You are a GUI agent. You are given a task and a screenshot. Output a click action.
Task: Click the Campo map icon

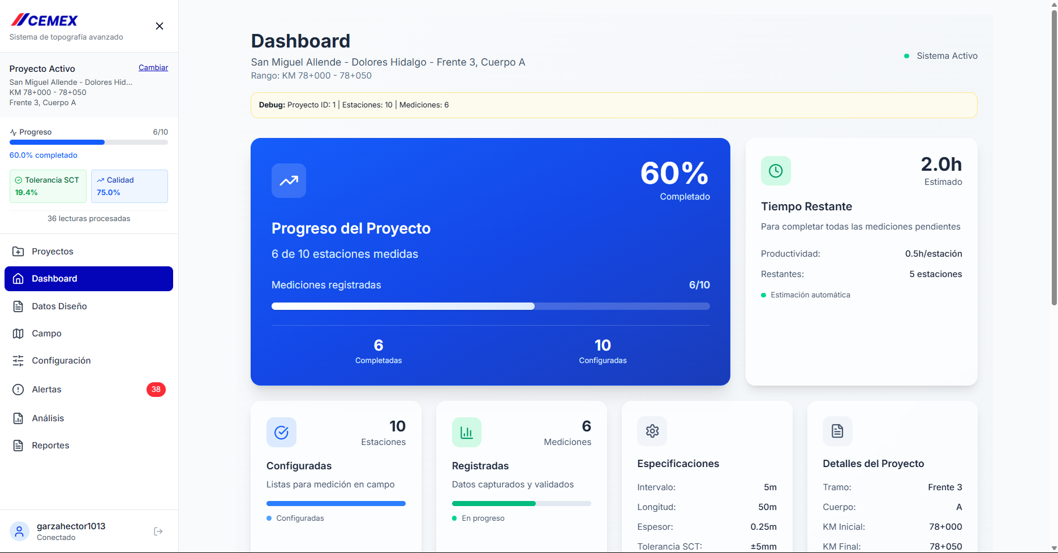(x=18, y=334)
